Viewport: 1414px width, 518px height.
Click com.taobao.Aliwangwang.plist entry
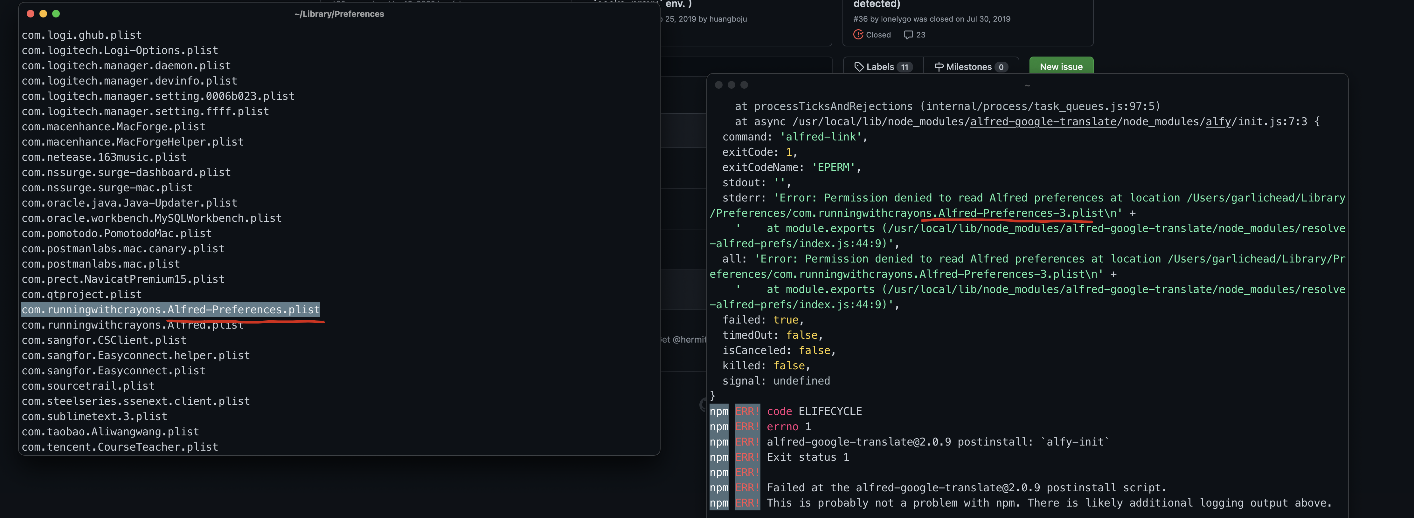point(110,432)
